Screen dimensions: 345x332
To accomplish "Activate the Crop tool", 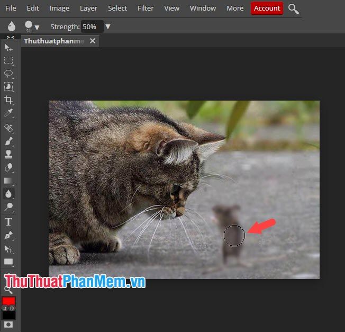I will coord(8,100).
